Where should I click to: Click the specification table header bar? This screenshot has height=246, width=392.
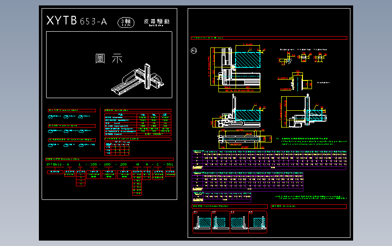138,110
